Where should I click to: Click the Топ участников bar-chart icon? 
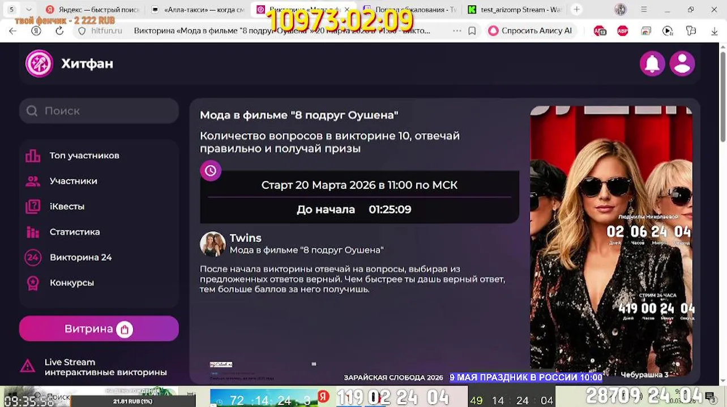[x=33, y=155]
